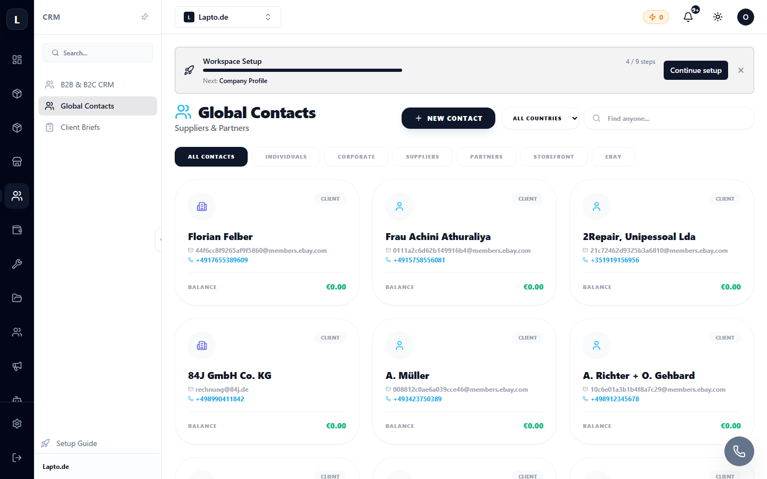Click 84J phone number +498990411842
767x479 pixels.
coord(220,399)
